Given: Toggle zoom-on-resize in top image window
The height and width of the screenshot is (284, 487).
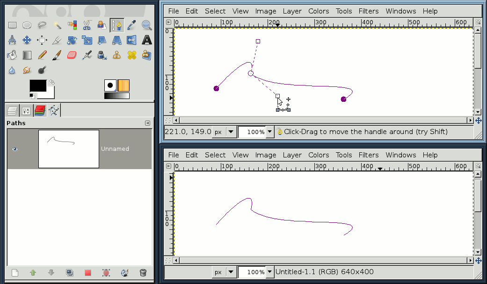Looking at the screenshot, I should [478, 22].
